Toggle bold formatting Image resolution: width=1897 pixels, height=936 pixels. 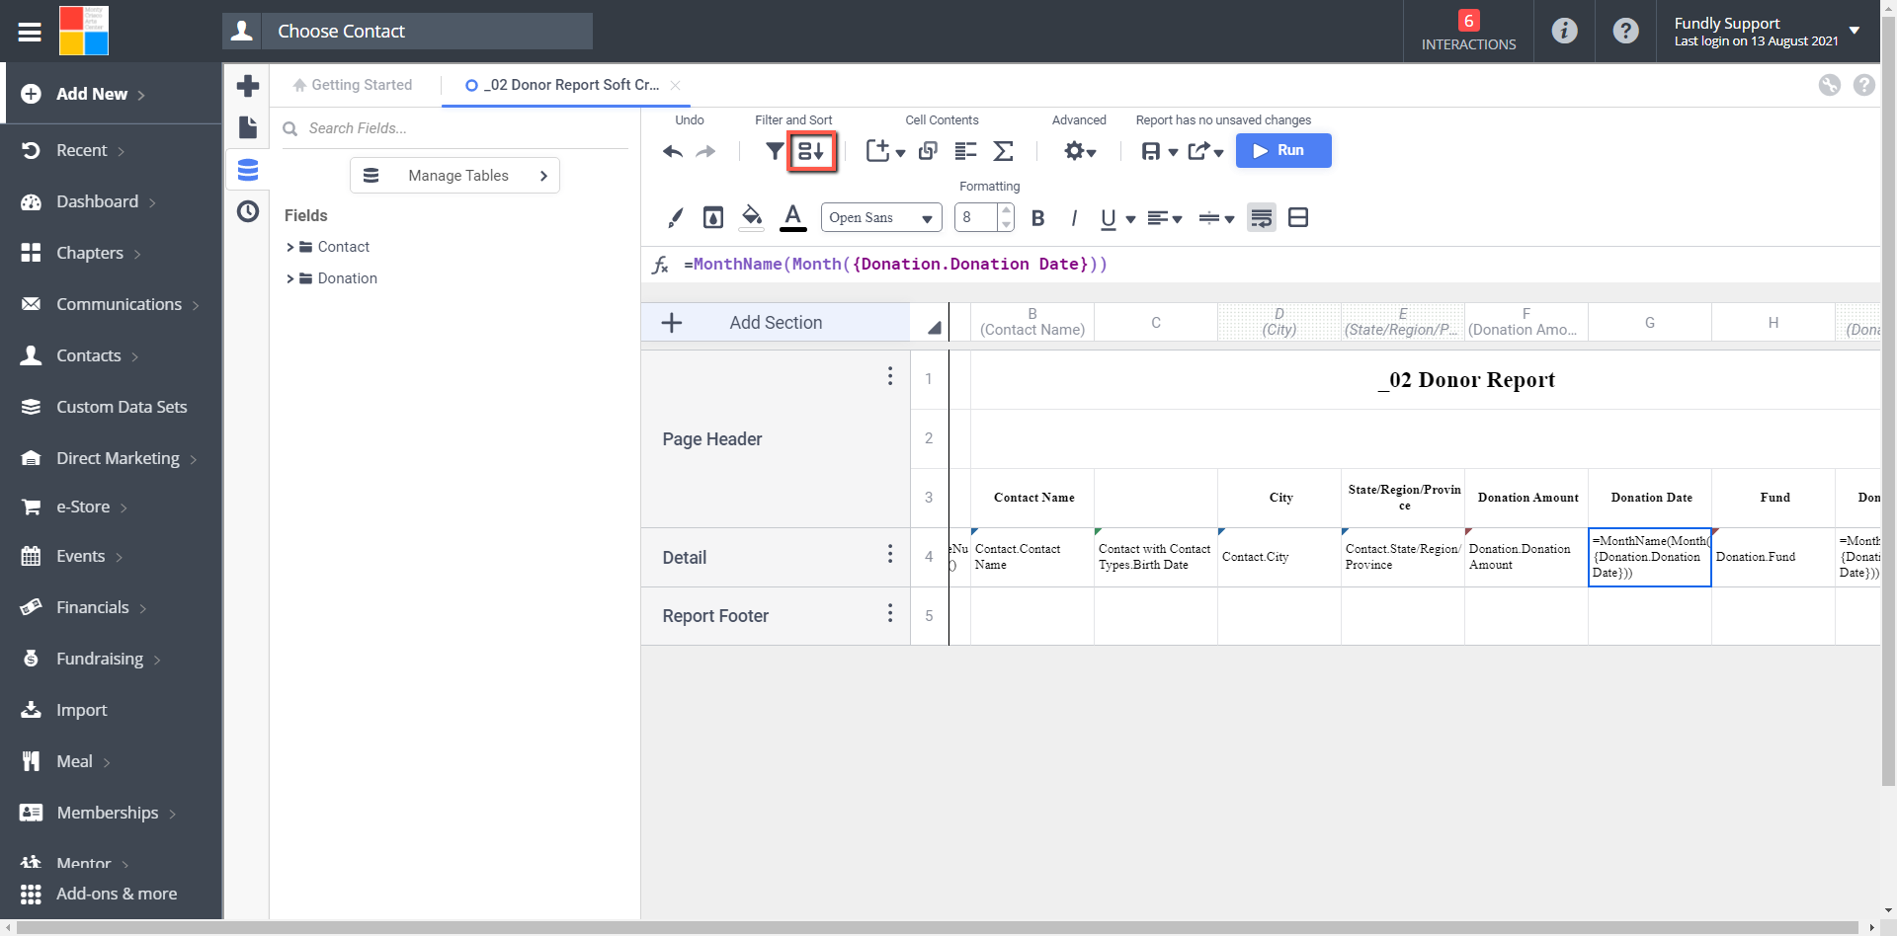1037,218
